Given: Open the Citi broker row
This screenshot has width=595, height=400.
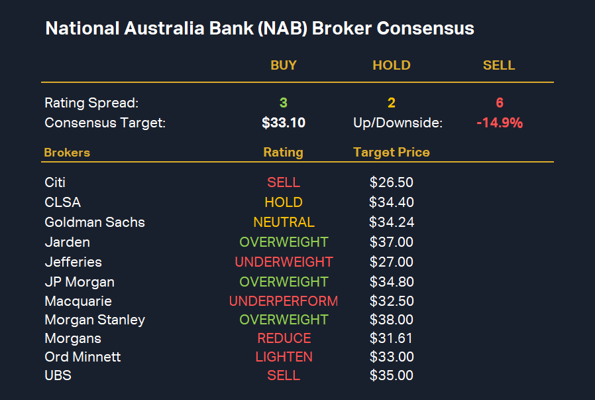Looking at the screenshot, I should pos(55,182).
